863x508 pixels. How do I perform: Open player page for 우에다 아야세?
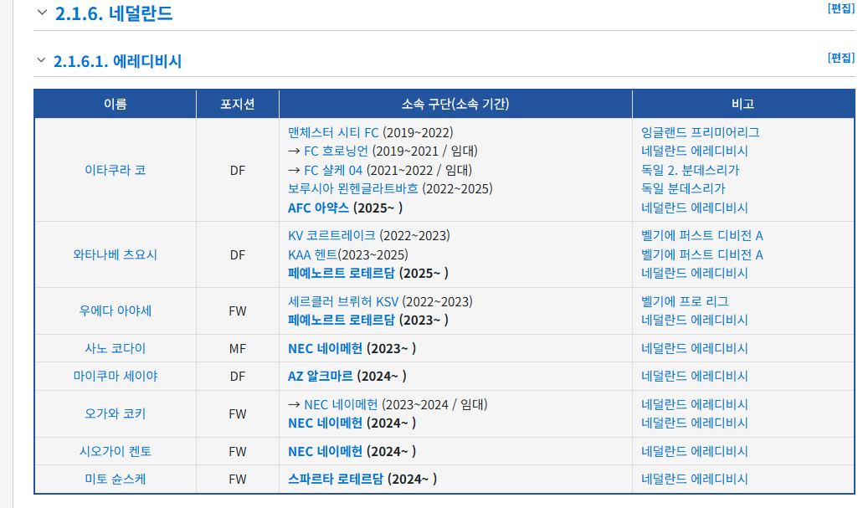[x=115, y=311]
